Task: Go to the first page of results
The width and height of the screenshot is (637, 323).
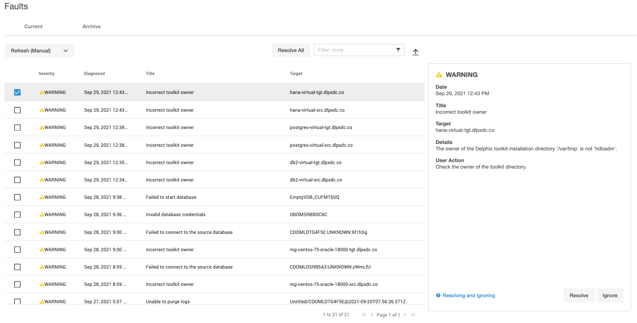Action: (x=364, y=315)
